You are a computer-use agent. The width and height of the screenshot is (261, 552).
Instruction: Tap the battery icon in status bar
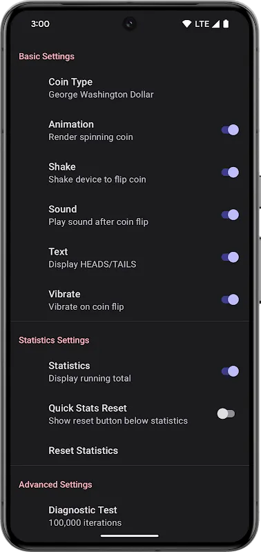coord(226,24)
